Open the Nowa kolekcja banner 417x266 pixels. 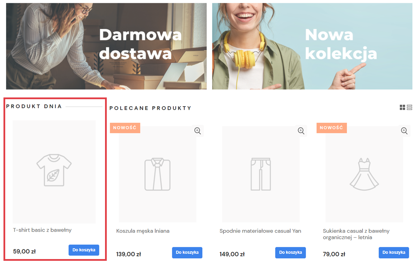tap(312, 46)
